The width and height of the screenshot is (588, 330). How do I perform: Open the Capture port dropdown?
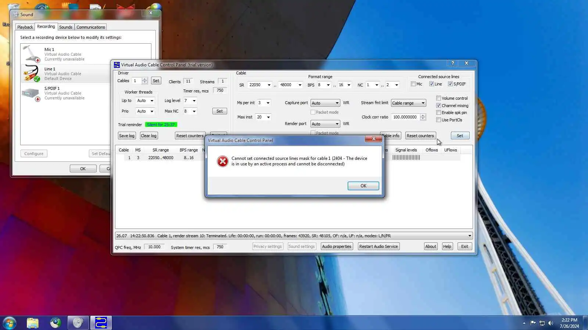coord(325,103)
